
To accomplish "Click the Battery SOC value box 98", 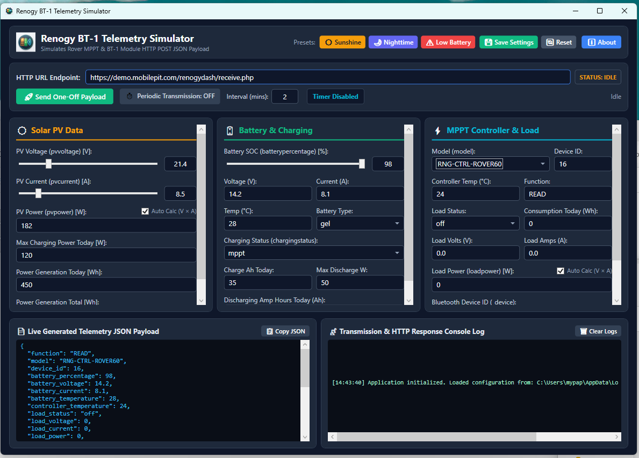I will tap(388, 164).
